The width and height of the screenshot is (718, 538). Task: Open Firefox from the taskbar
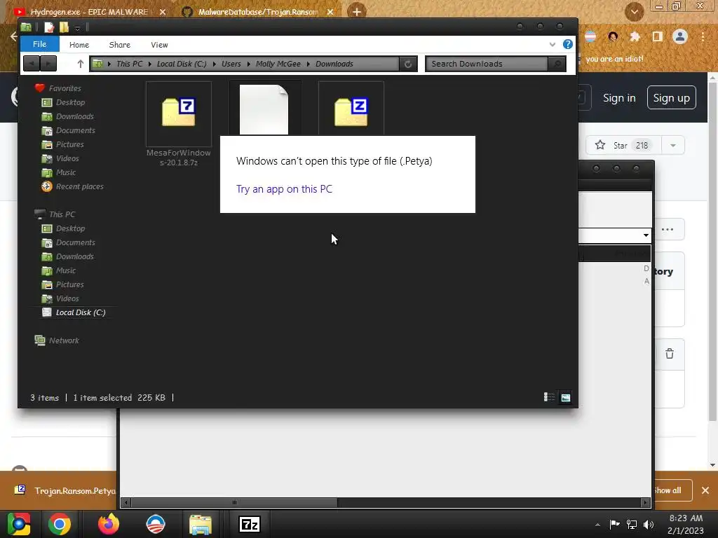coord(109,524)
